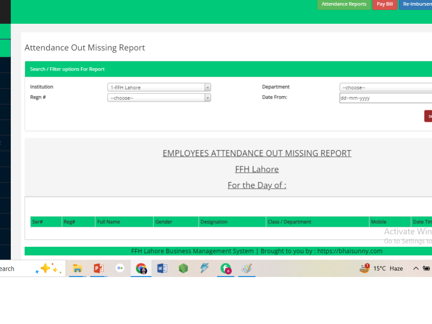Click the Designation column header
This screenshot has height=324, width=432.
point(232,222)
